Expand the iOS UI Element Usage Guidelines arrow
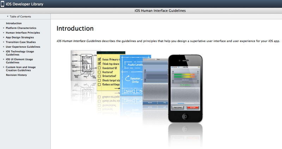The image size is (282, 149). click(4, 59)
